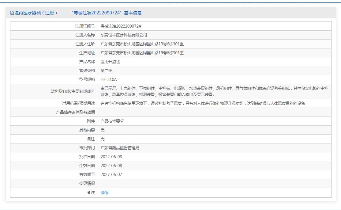
Task: Open the 详情 link
Action: (x=104, y=193)
